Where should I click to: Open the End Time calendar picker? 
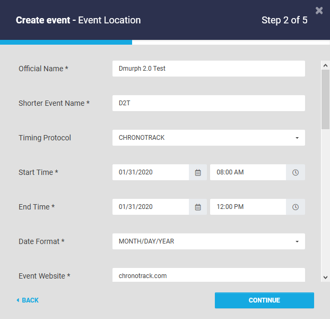(197, 207)
